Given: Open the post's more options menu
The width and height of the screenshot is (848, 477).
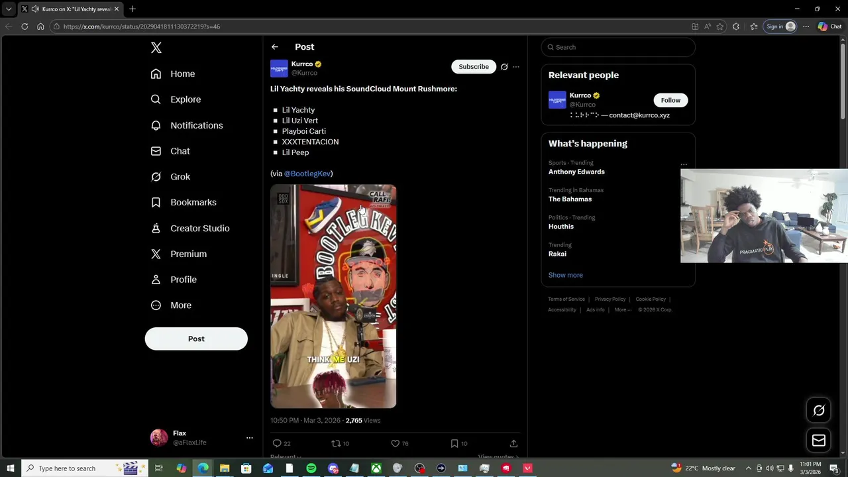Looking at the screenshot, I should pos(516,67).
